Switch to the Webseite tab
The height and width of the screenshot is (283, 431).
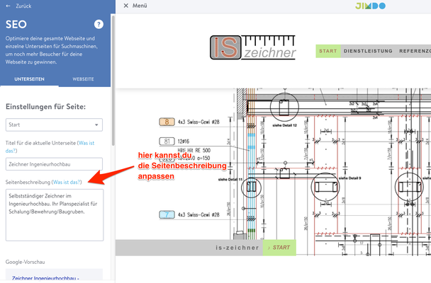pyautogui.click(x=84, y=80)
